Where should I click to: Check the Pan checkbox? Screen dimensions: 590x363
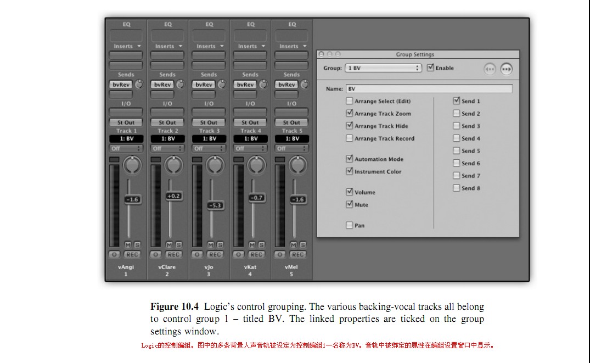[x=349, y=225]
